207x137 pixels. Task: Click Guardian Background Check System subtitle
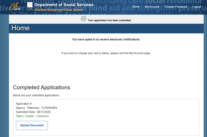pos(59,10)
